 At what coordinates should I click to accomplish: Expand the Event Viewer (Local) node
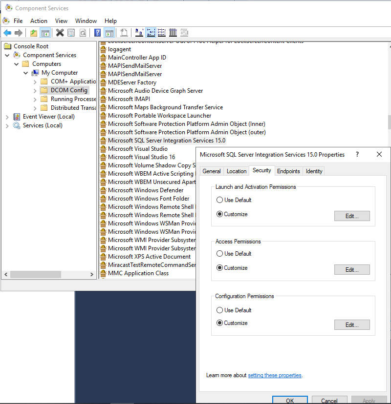click(x=7, y=117)
